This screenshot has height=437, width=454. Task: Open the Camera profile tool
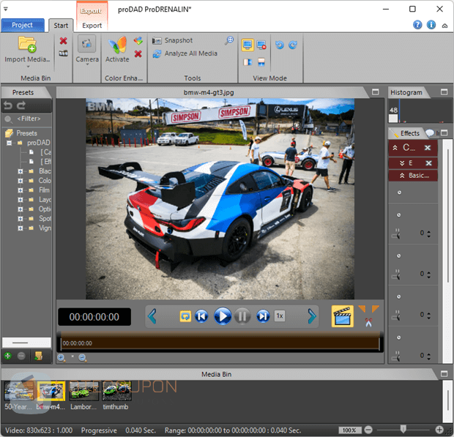click(87, 44)
